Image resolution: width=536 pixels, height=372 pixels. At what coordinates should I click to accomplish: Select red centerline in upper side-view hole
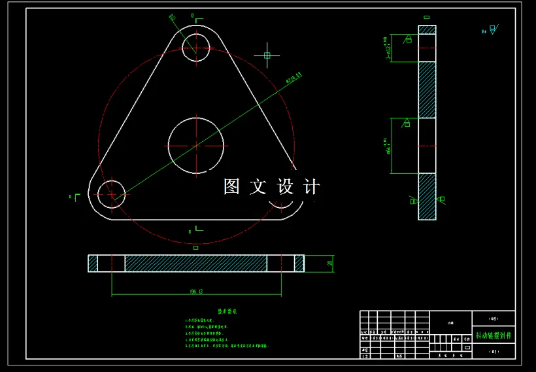(427, 48)
